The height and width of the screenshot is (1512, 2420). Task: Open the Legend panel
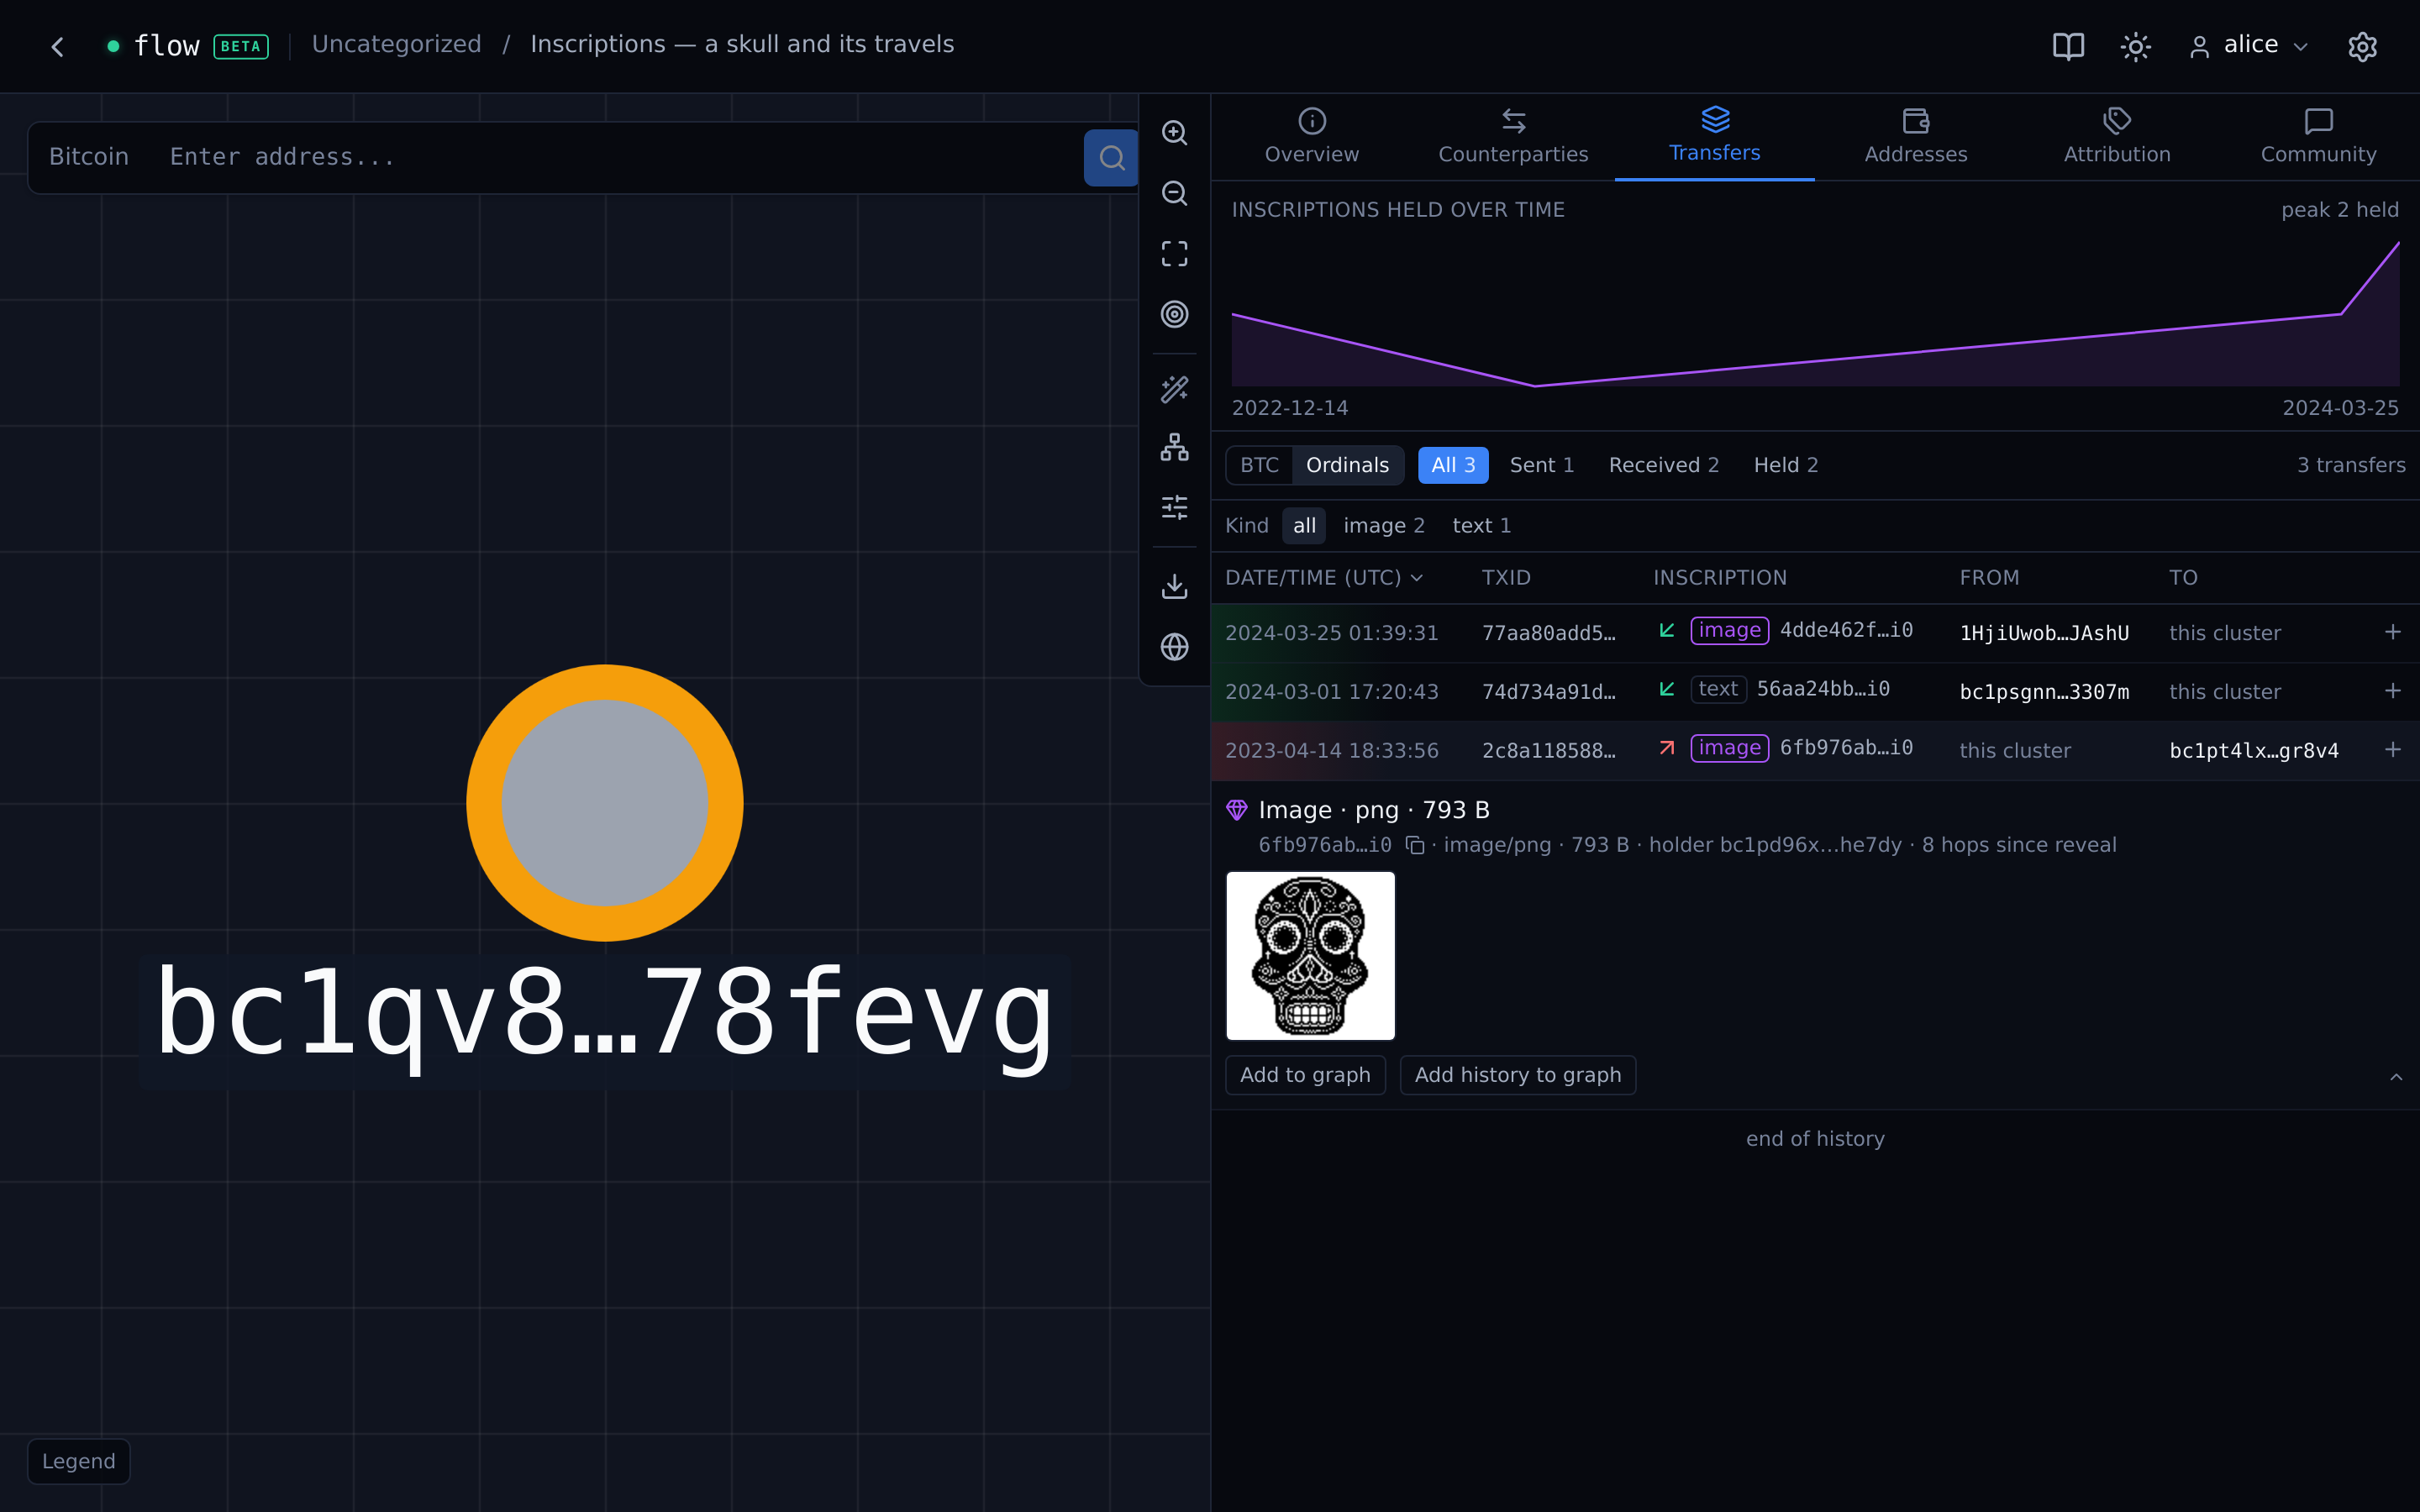point(78,1461)
